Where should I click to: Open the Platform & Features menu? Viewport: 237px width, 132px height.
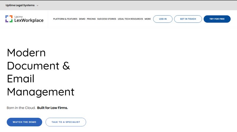point(65,19)
